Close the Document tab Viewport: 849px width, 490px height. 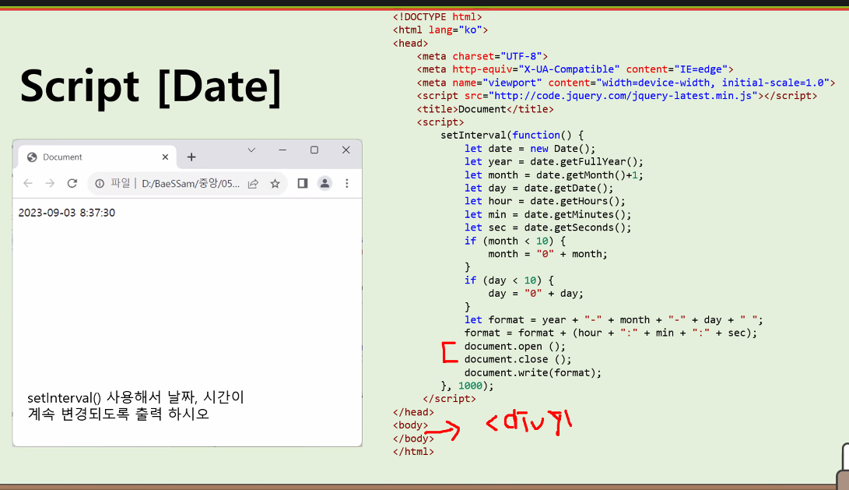pyautogui.click(x=165, y=157)
